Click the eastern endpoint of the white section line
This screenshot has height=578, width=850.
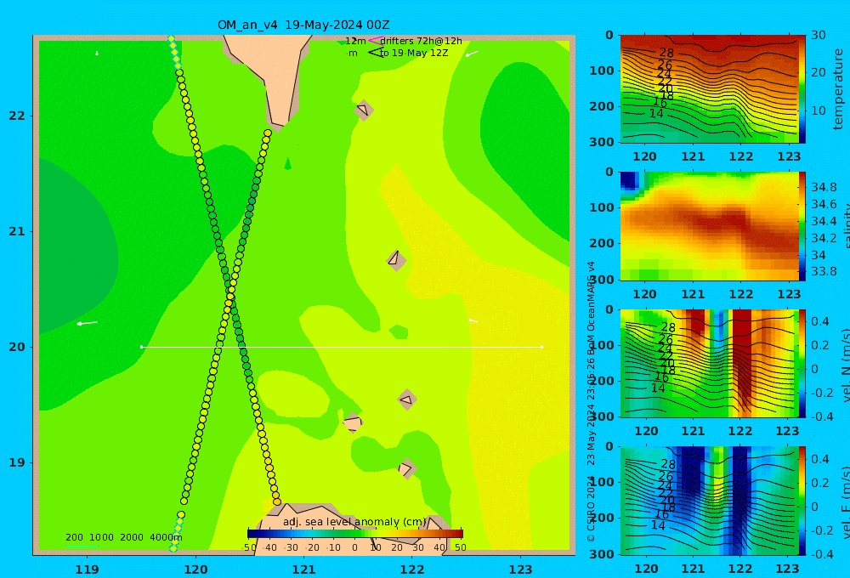(542, 347)
